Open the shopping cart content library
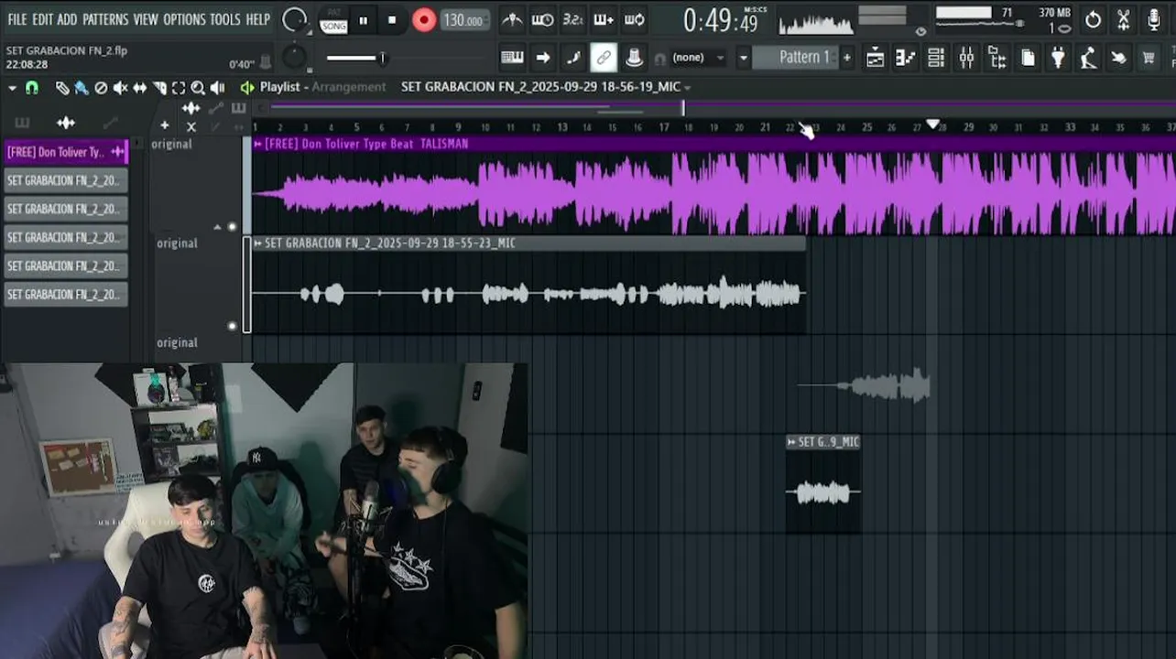Image resolution: width=1176 pixels, height=659 pixels. 1149,58
